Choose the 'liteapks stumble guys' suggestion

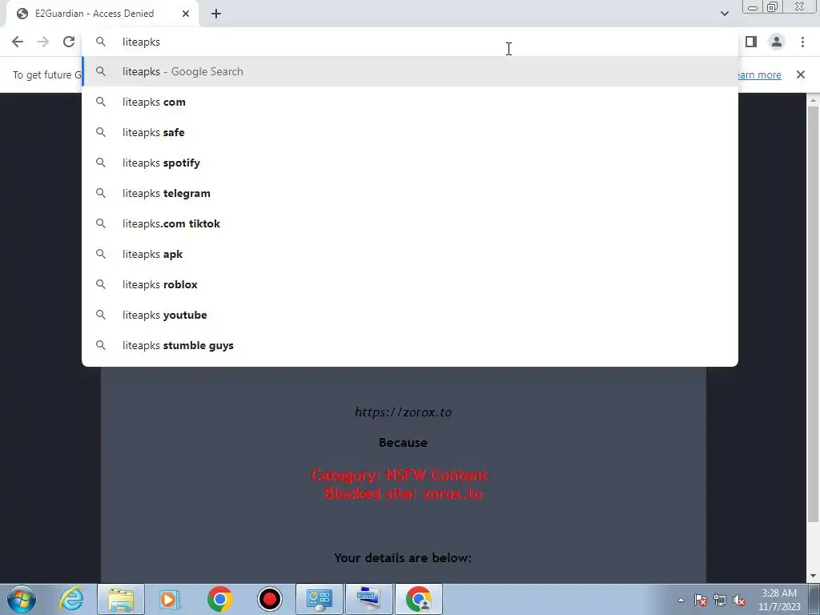point(410,345)
